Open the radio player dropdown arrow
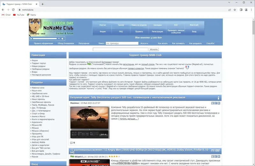The width and height of the screenshot is (255, 166). (59, 39)
